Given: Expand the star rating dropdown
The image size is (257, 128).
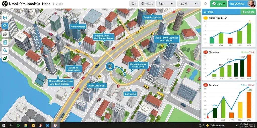Looking at the screenshot, I should (x=166, y=3).
